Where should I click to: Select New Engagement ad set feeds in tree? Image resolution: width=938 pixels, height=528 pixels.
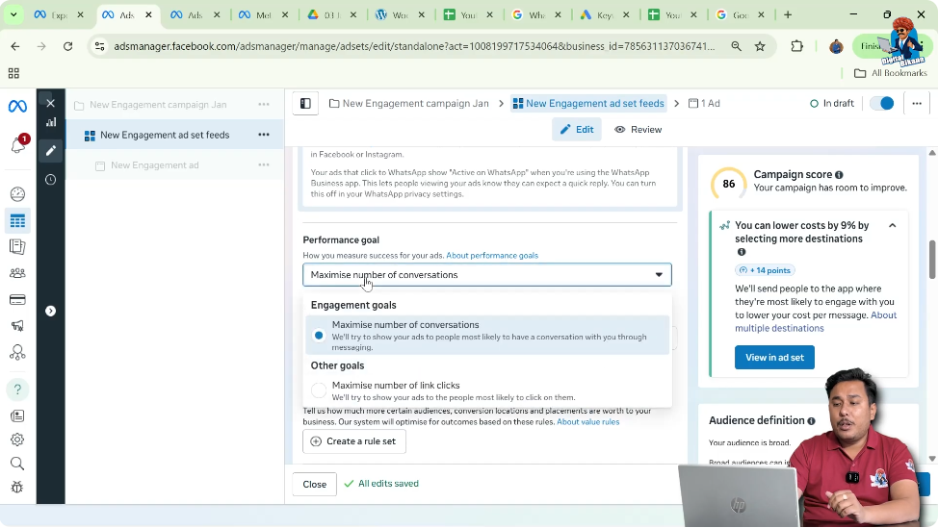click(165, 135)
